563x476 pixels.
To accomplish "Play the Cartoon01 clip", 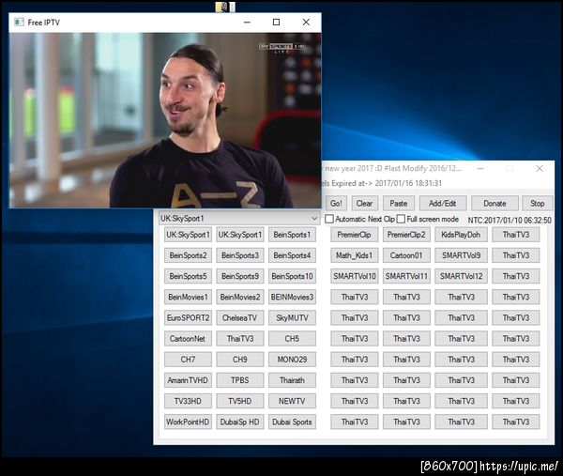I will tap(406, 255).
